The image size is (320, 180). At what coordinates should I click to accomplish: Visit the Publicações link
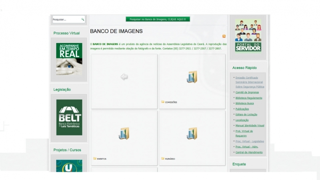coord(242,109)
